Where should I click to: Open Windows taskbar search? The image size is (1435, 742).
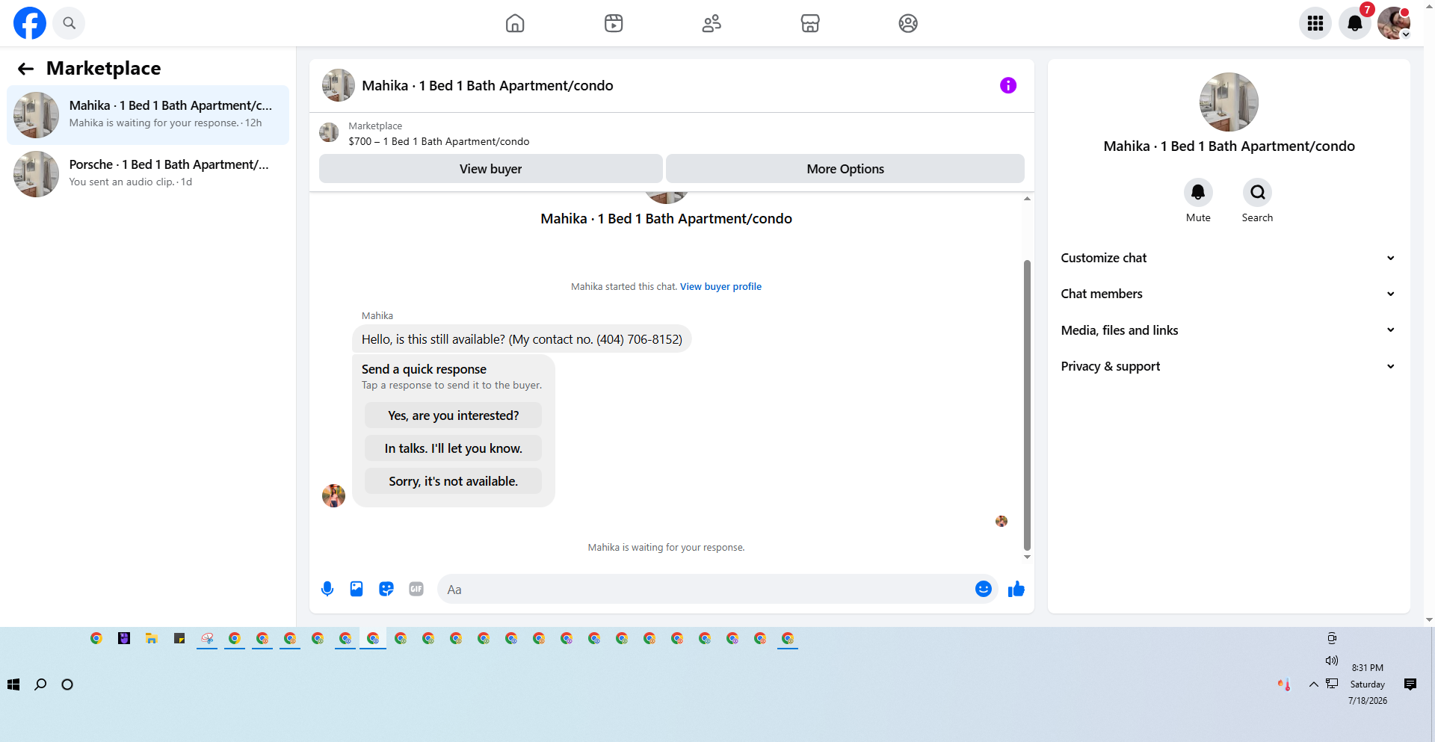click(40, 684)
